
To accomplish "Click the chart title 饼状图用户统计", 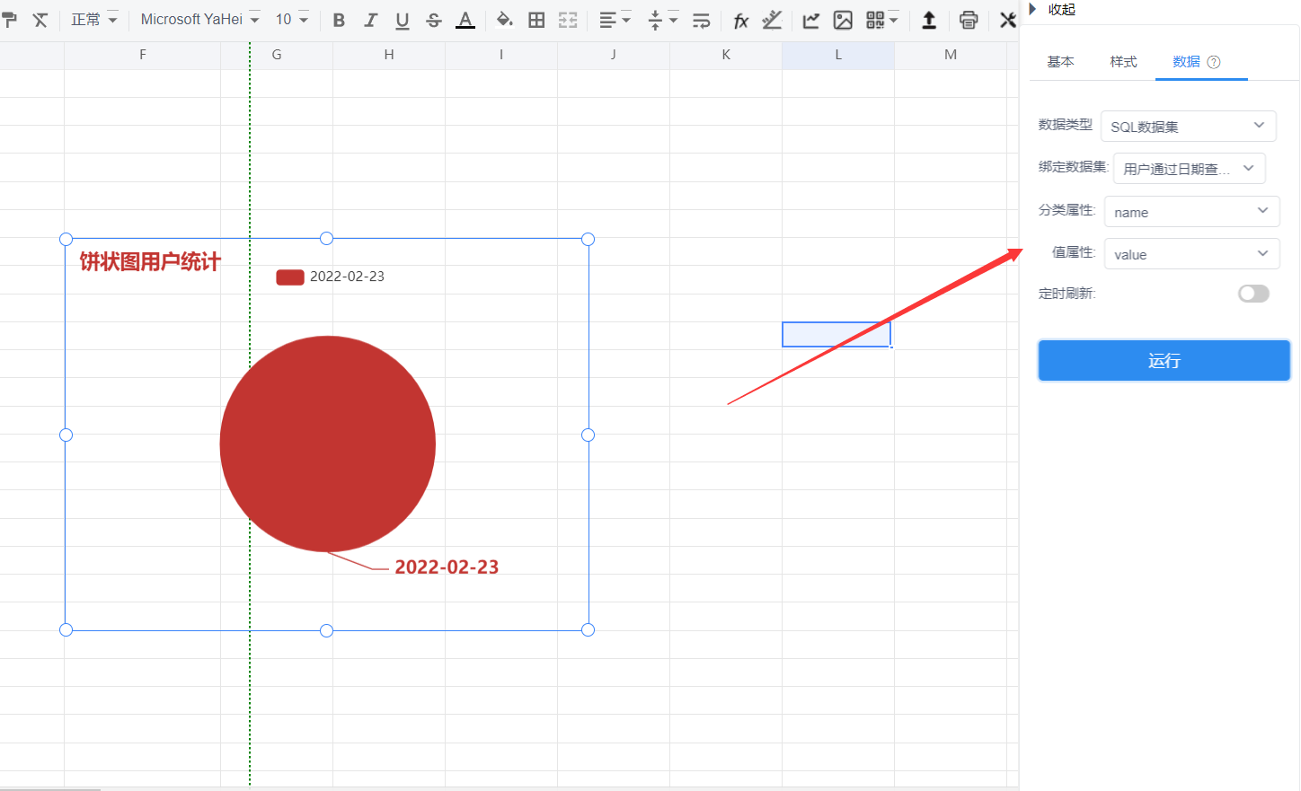I will pos(150,261).
